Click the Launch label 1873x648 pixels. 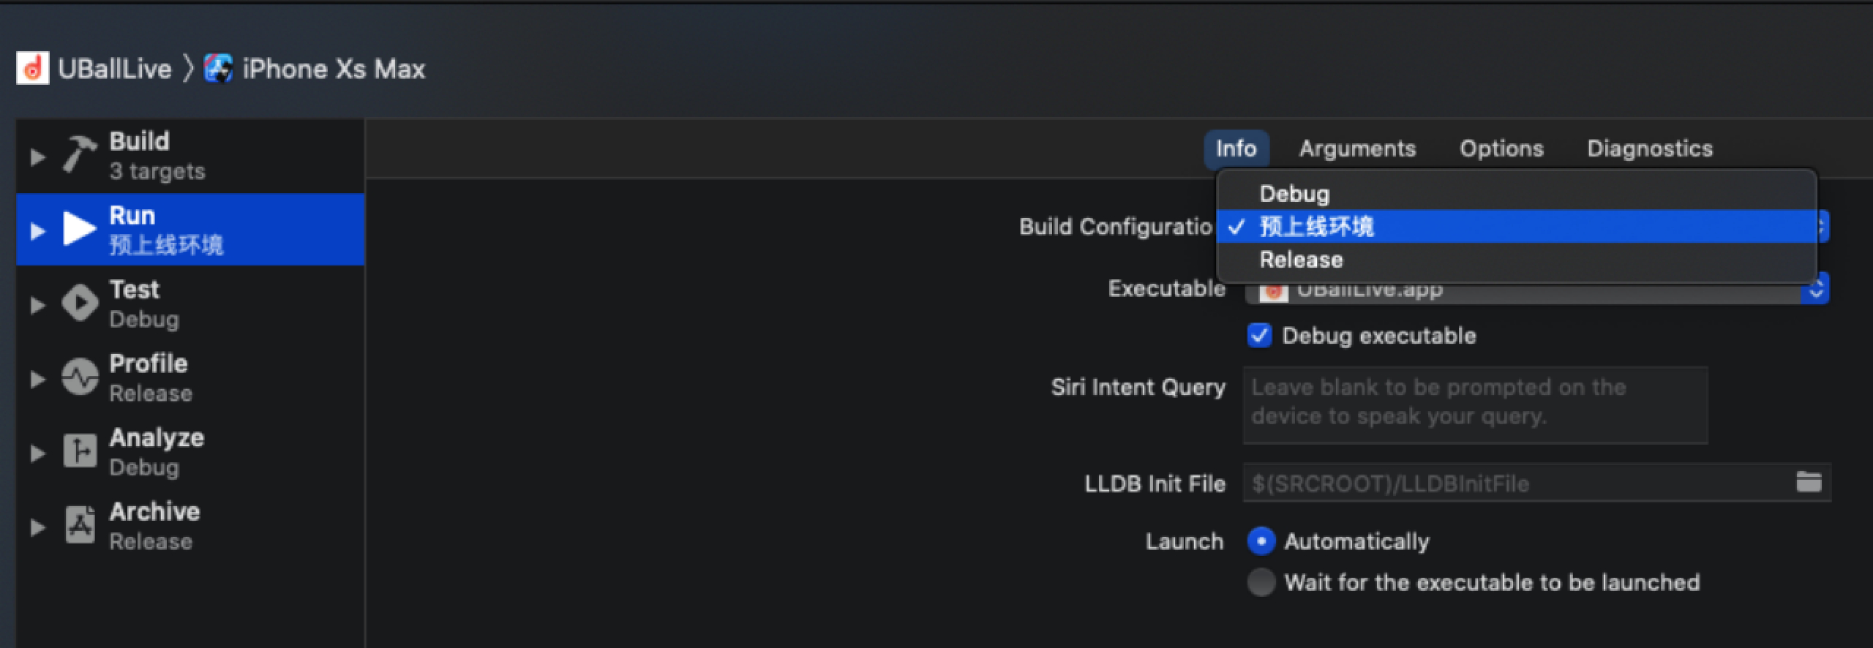(1185, 541)
